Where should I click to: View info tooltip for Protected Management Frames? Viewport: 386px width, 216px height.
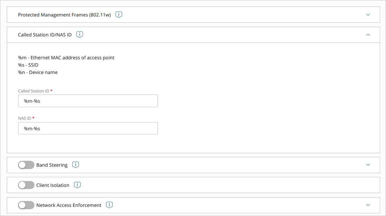tap(119, 15)
